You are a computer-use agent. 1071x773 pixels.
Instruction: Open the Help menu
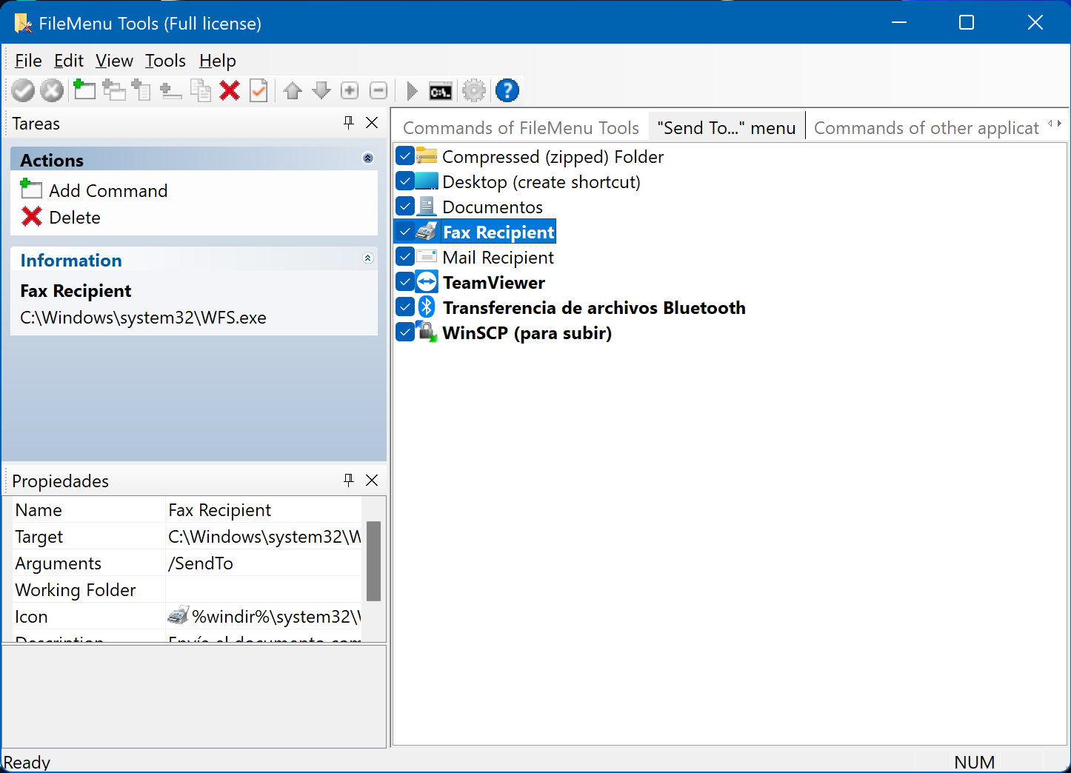(218, 61)
